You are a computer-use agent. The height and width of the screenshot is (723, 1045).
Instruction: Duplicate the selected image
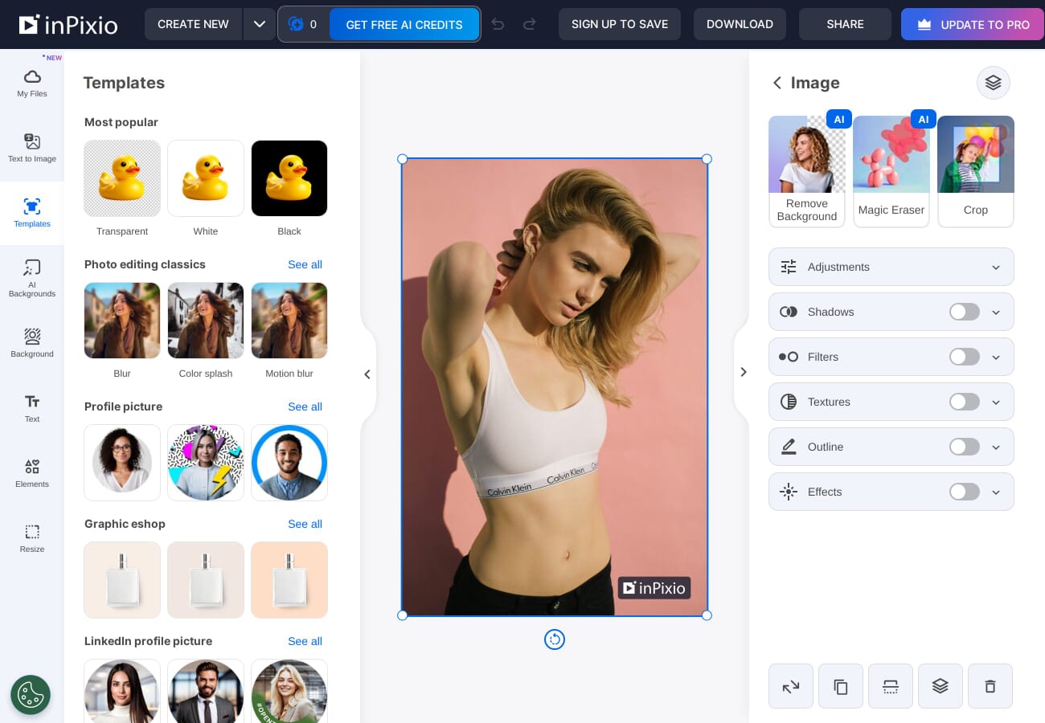841,686
